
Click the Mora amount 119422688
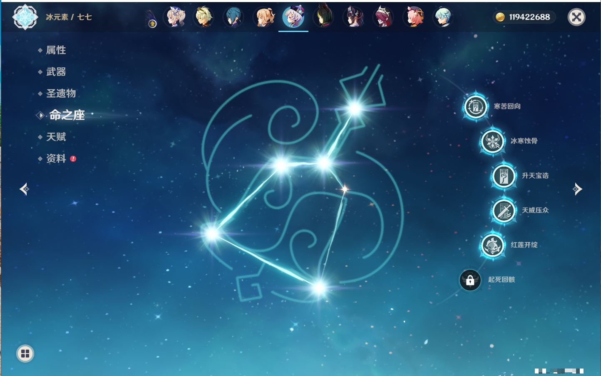[529, 17]
